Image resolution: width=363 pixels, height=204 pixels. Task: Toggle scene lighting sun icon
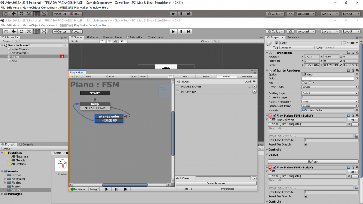click(109, 41)
